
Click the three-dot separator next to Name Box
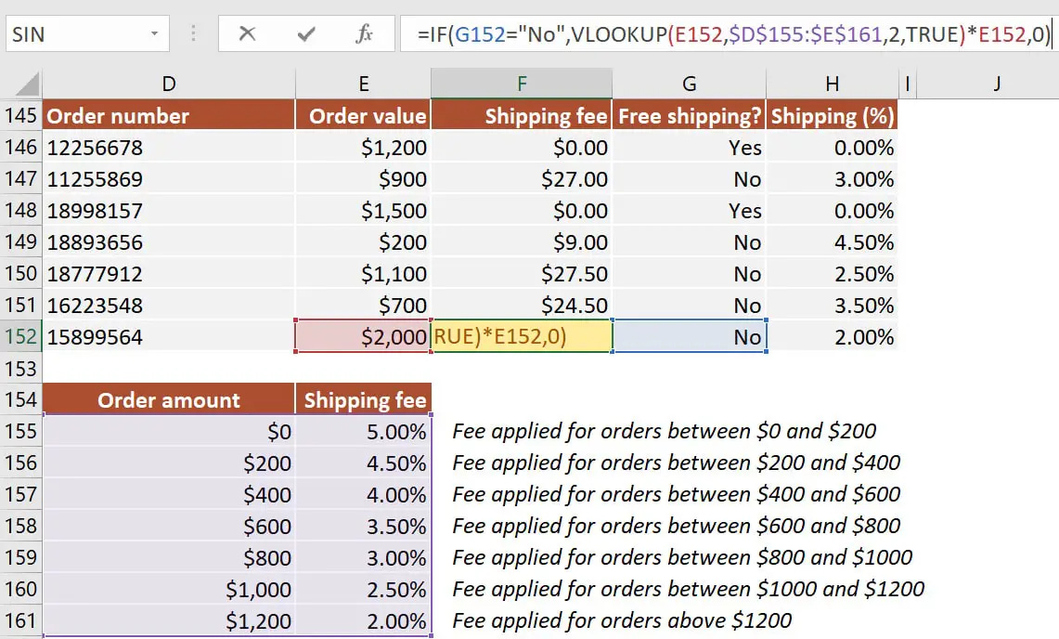192,33
